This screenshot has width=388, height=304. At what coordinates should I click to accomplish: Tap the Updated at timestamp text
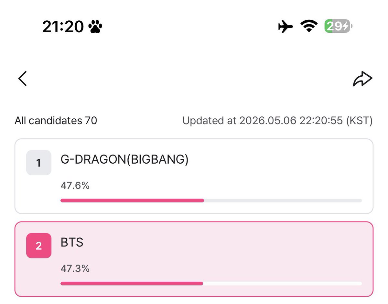277,121
